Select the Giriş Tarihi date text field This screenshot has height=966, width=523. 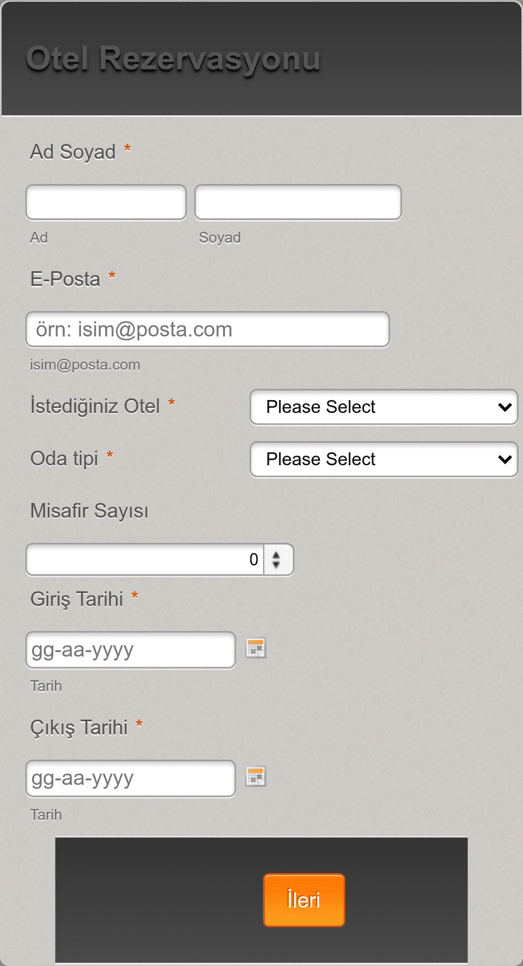130,650
